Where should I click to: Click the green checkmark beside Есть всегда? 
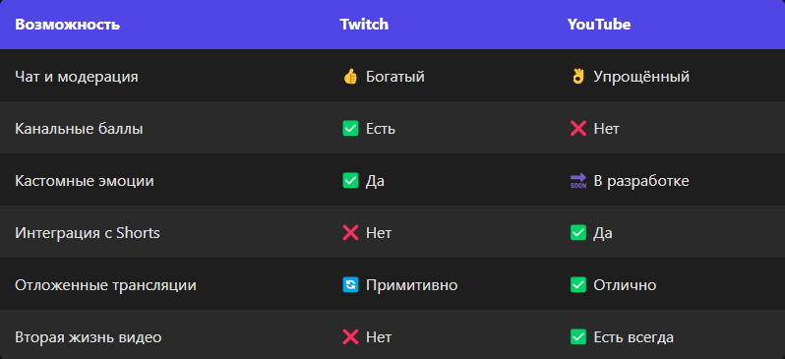(578, 337)
